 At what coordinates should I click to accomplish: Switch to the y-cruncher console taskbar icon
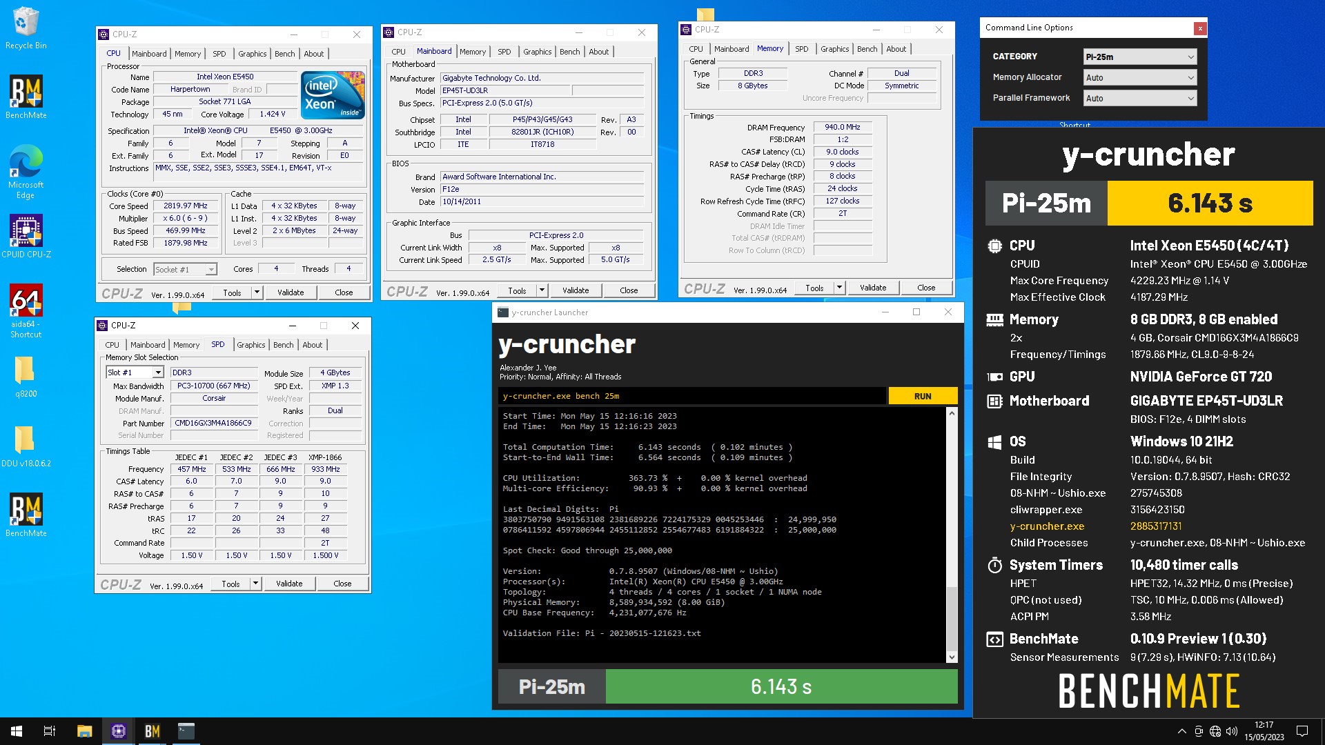pos(186,731)
